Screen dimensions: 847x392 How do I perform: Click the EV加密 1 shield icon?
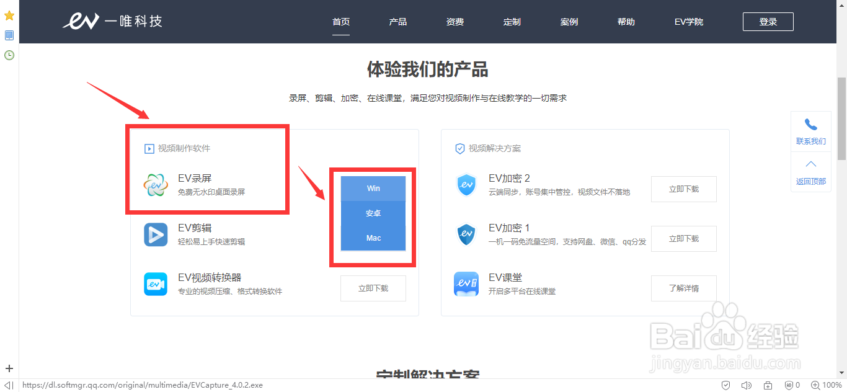tap(466, 235)
